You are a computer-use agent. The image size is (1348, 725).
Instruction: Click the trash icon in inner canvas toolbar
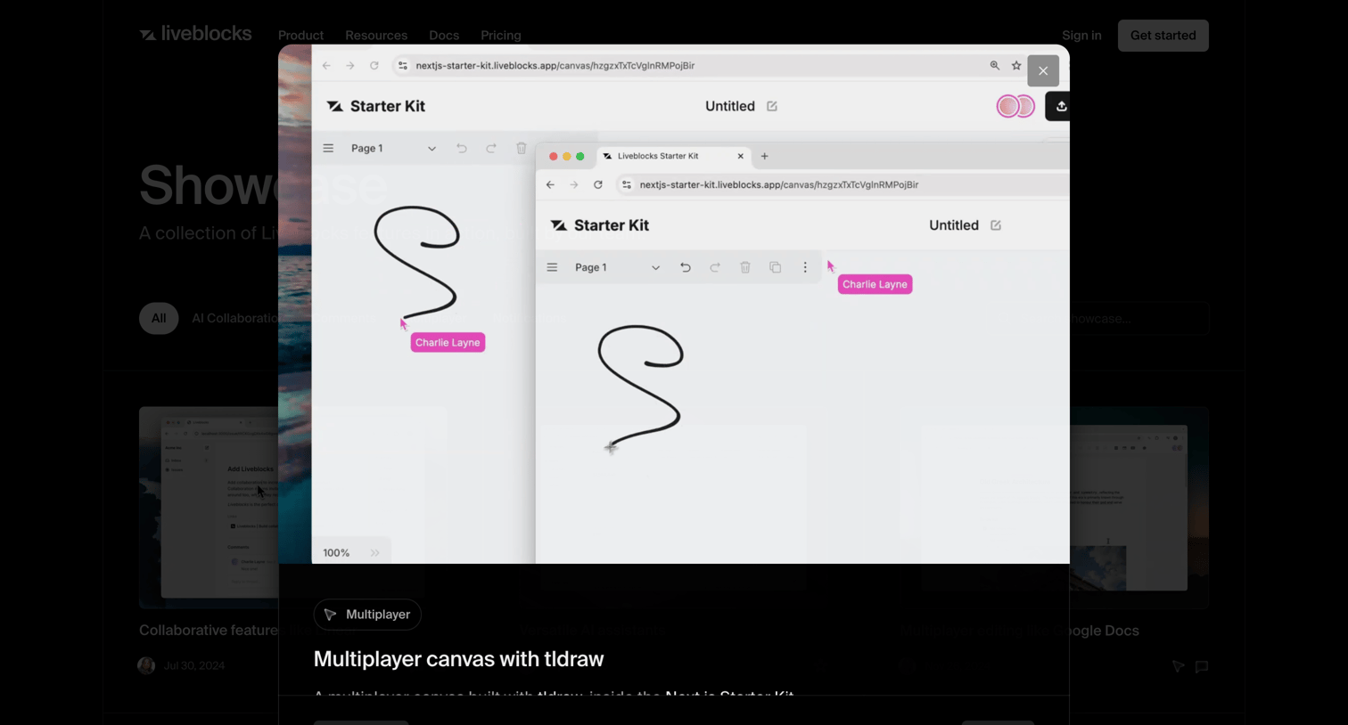[x=745, y=267]
